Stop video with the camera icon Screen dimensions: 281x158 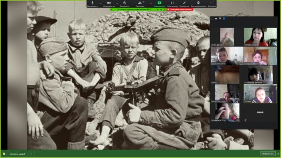click(109, 3)
